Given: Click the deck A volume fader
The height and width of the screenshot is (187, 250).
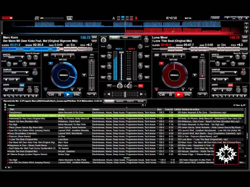Looking at the screenshot, I should (121, 52).
